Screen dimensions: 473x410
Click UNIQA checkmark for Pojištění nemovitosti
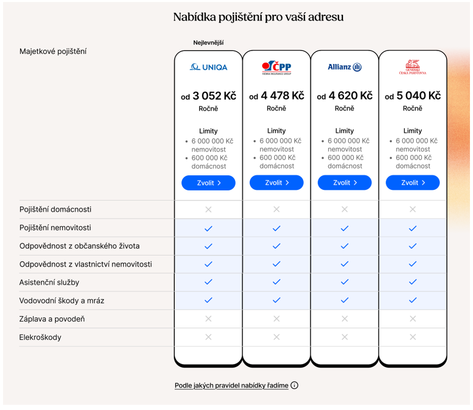[208, 228]
